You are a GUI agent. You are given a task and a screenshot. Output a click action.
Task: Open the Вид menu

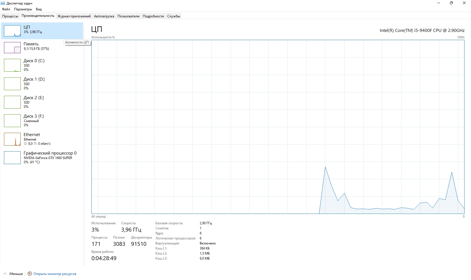coord(39,9)
